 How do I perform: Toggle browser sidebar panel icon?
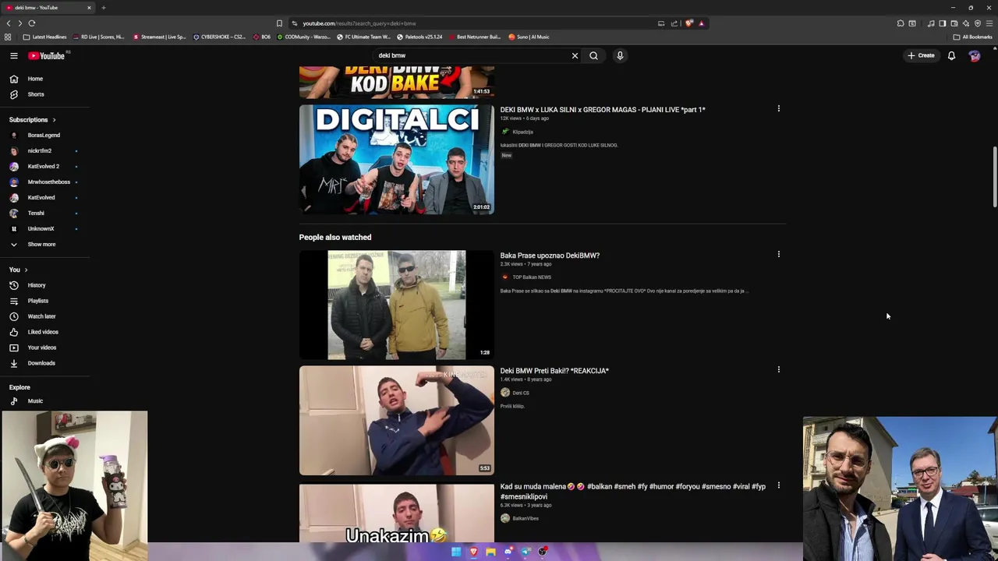(x=942, y=23)
